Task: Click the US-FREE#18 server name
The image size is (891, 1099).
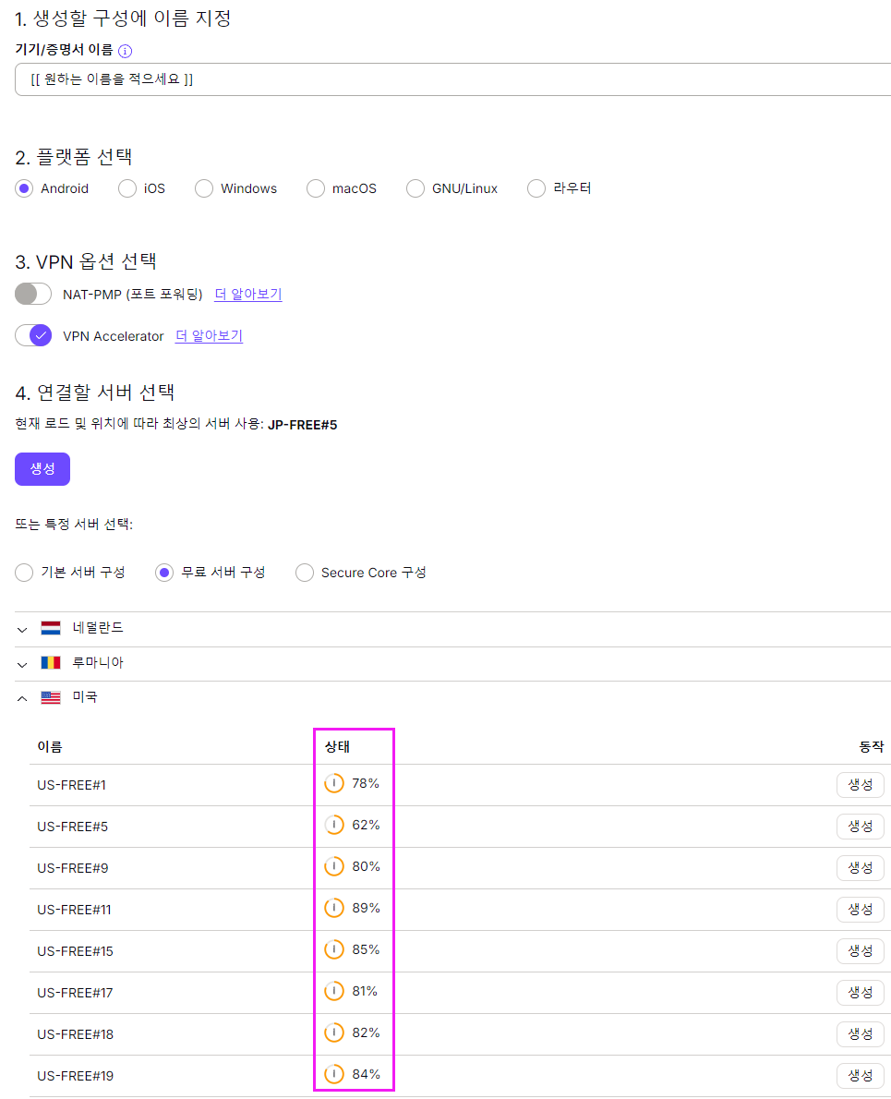Action: 75,1033
